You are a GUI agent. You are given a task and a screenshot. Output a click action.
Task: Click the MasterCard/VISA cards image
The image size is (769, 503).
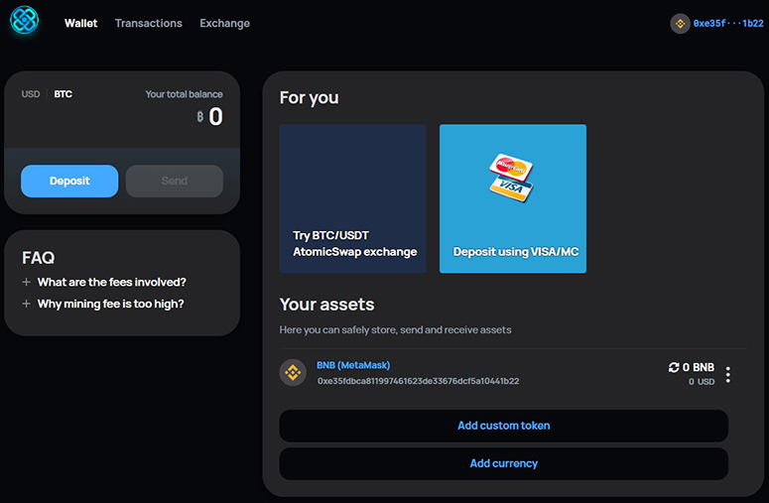(511, 179)
